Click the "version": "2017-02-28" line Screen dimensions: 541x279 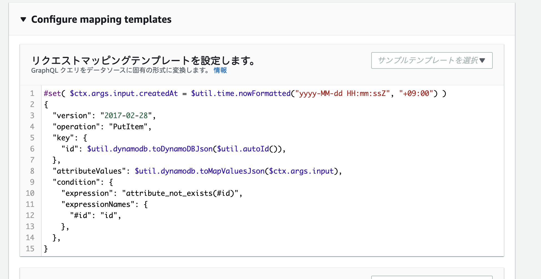pos(104,116)
